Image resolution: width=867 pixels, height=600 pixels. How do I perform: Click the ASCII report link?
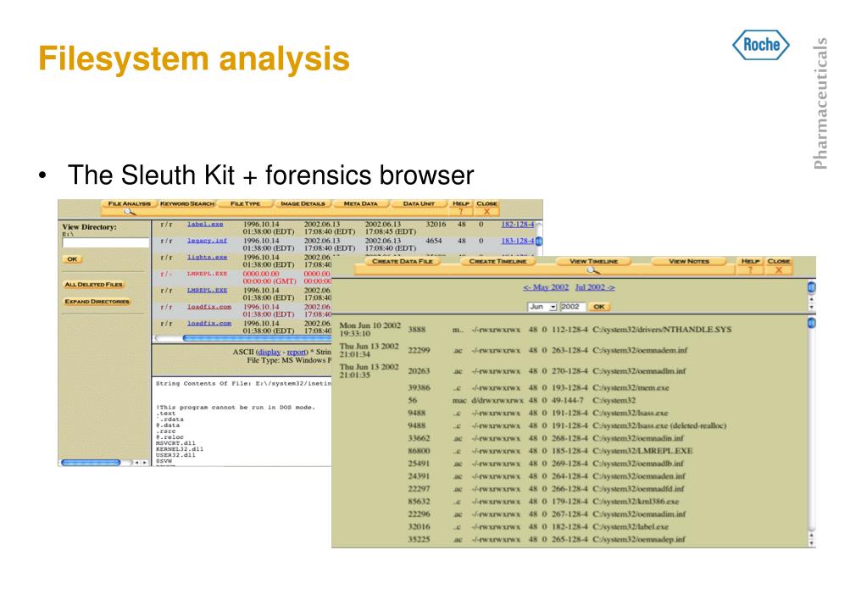tap(297, 353)
